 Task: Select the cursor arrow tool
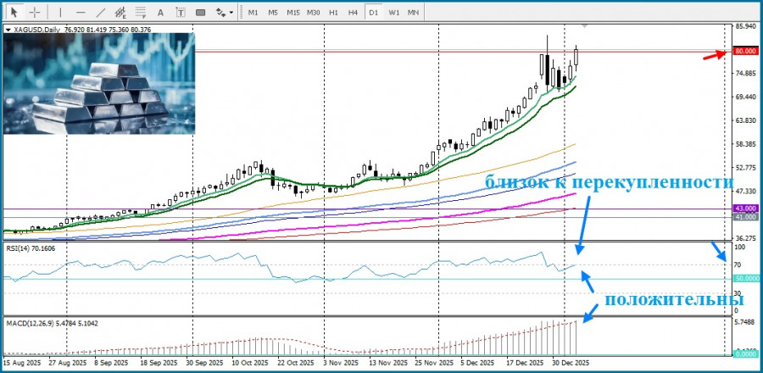(x=14, y=13)
